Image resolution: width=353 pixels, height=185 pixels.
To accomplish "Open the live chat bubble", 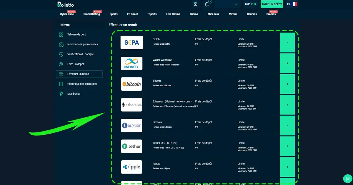I will pyautogui.click(x=347, y=179).
